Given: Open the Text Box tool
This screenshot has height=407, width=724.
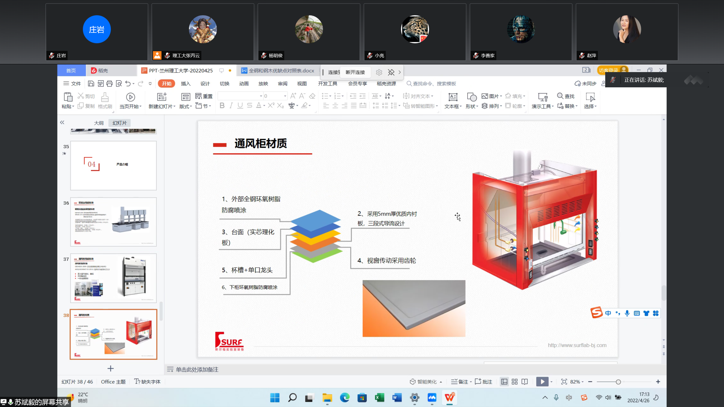Looking at the screenshot, I should click(453, 97).
